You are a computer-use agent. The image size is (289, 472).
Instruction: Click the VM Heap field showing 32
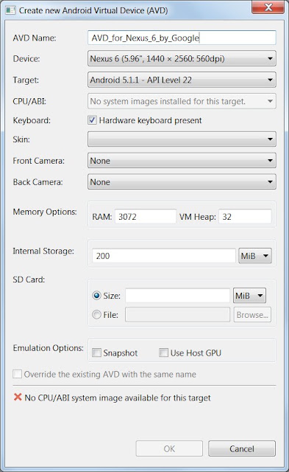click(245, 217)
